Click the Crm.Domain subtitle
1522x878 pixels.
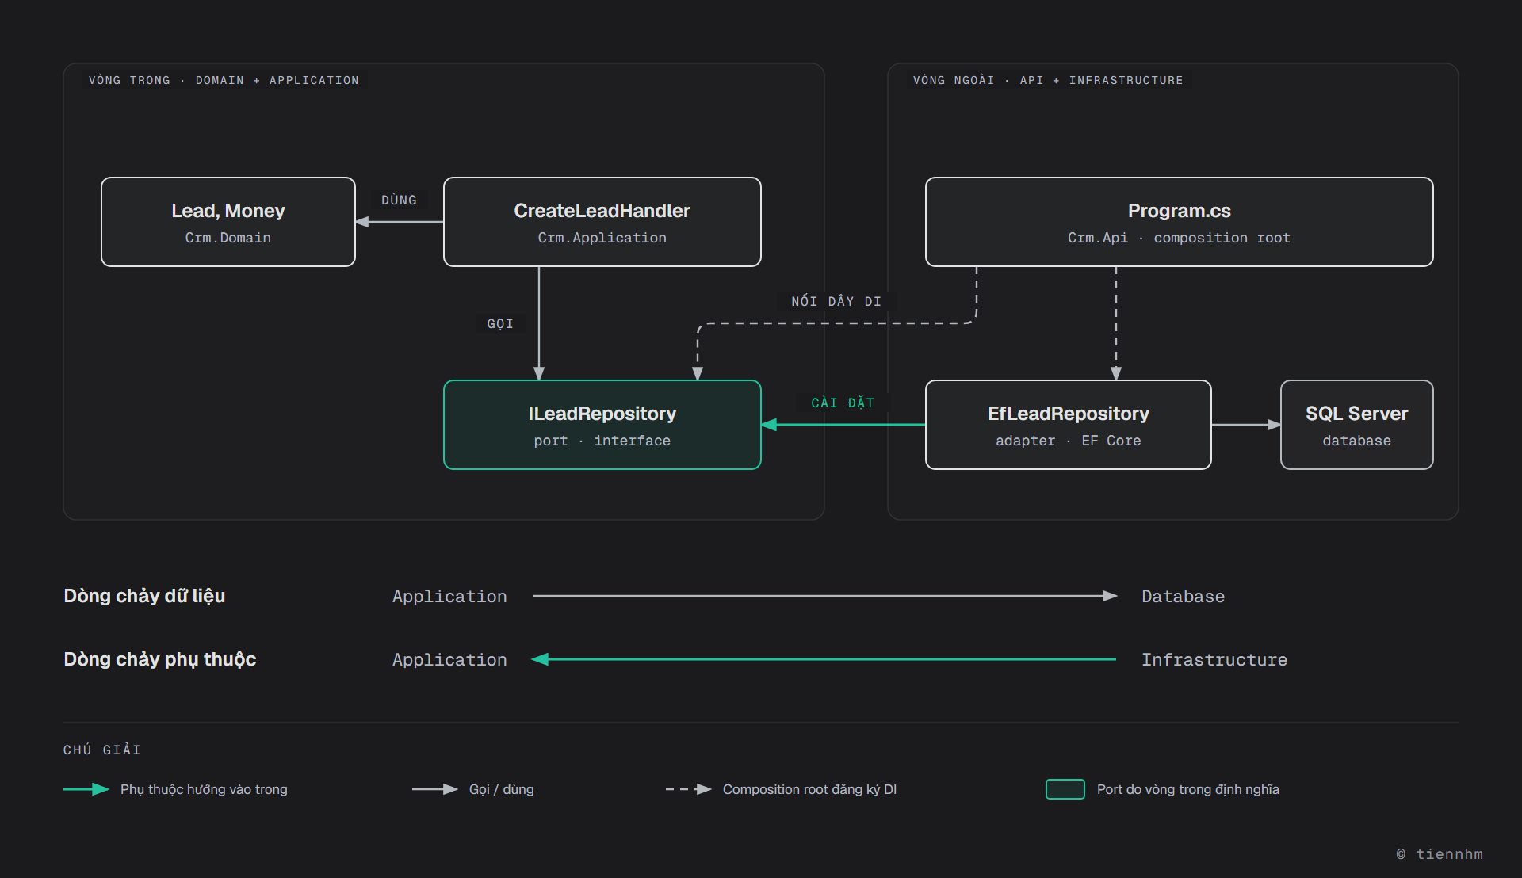point(228,238)
